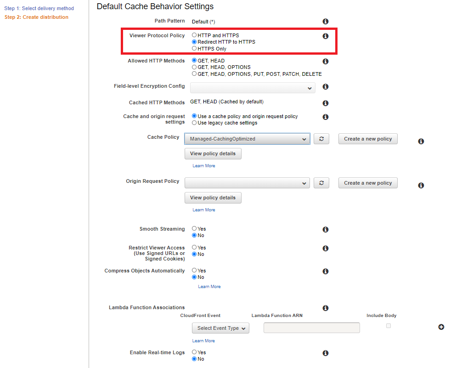Add another Lambda Function Association row
This screenshot has width=456, height=368.
click(441, 327)
